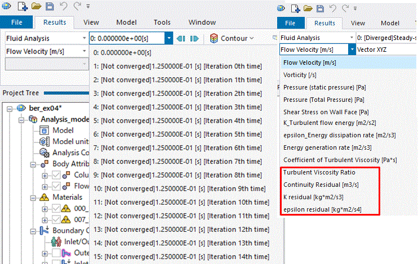Click the Body Attributes icon in tree
Screen dimensions: 418x264
(x=43, y=164)
